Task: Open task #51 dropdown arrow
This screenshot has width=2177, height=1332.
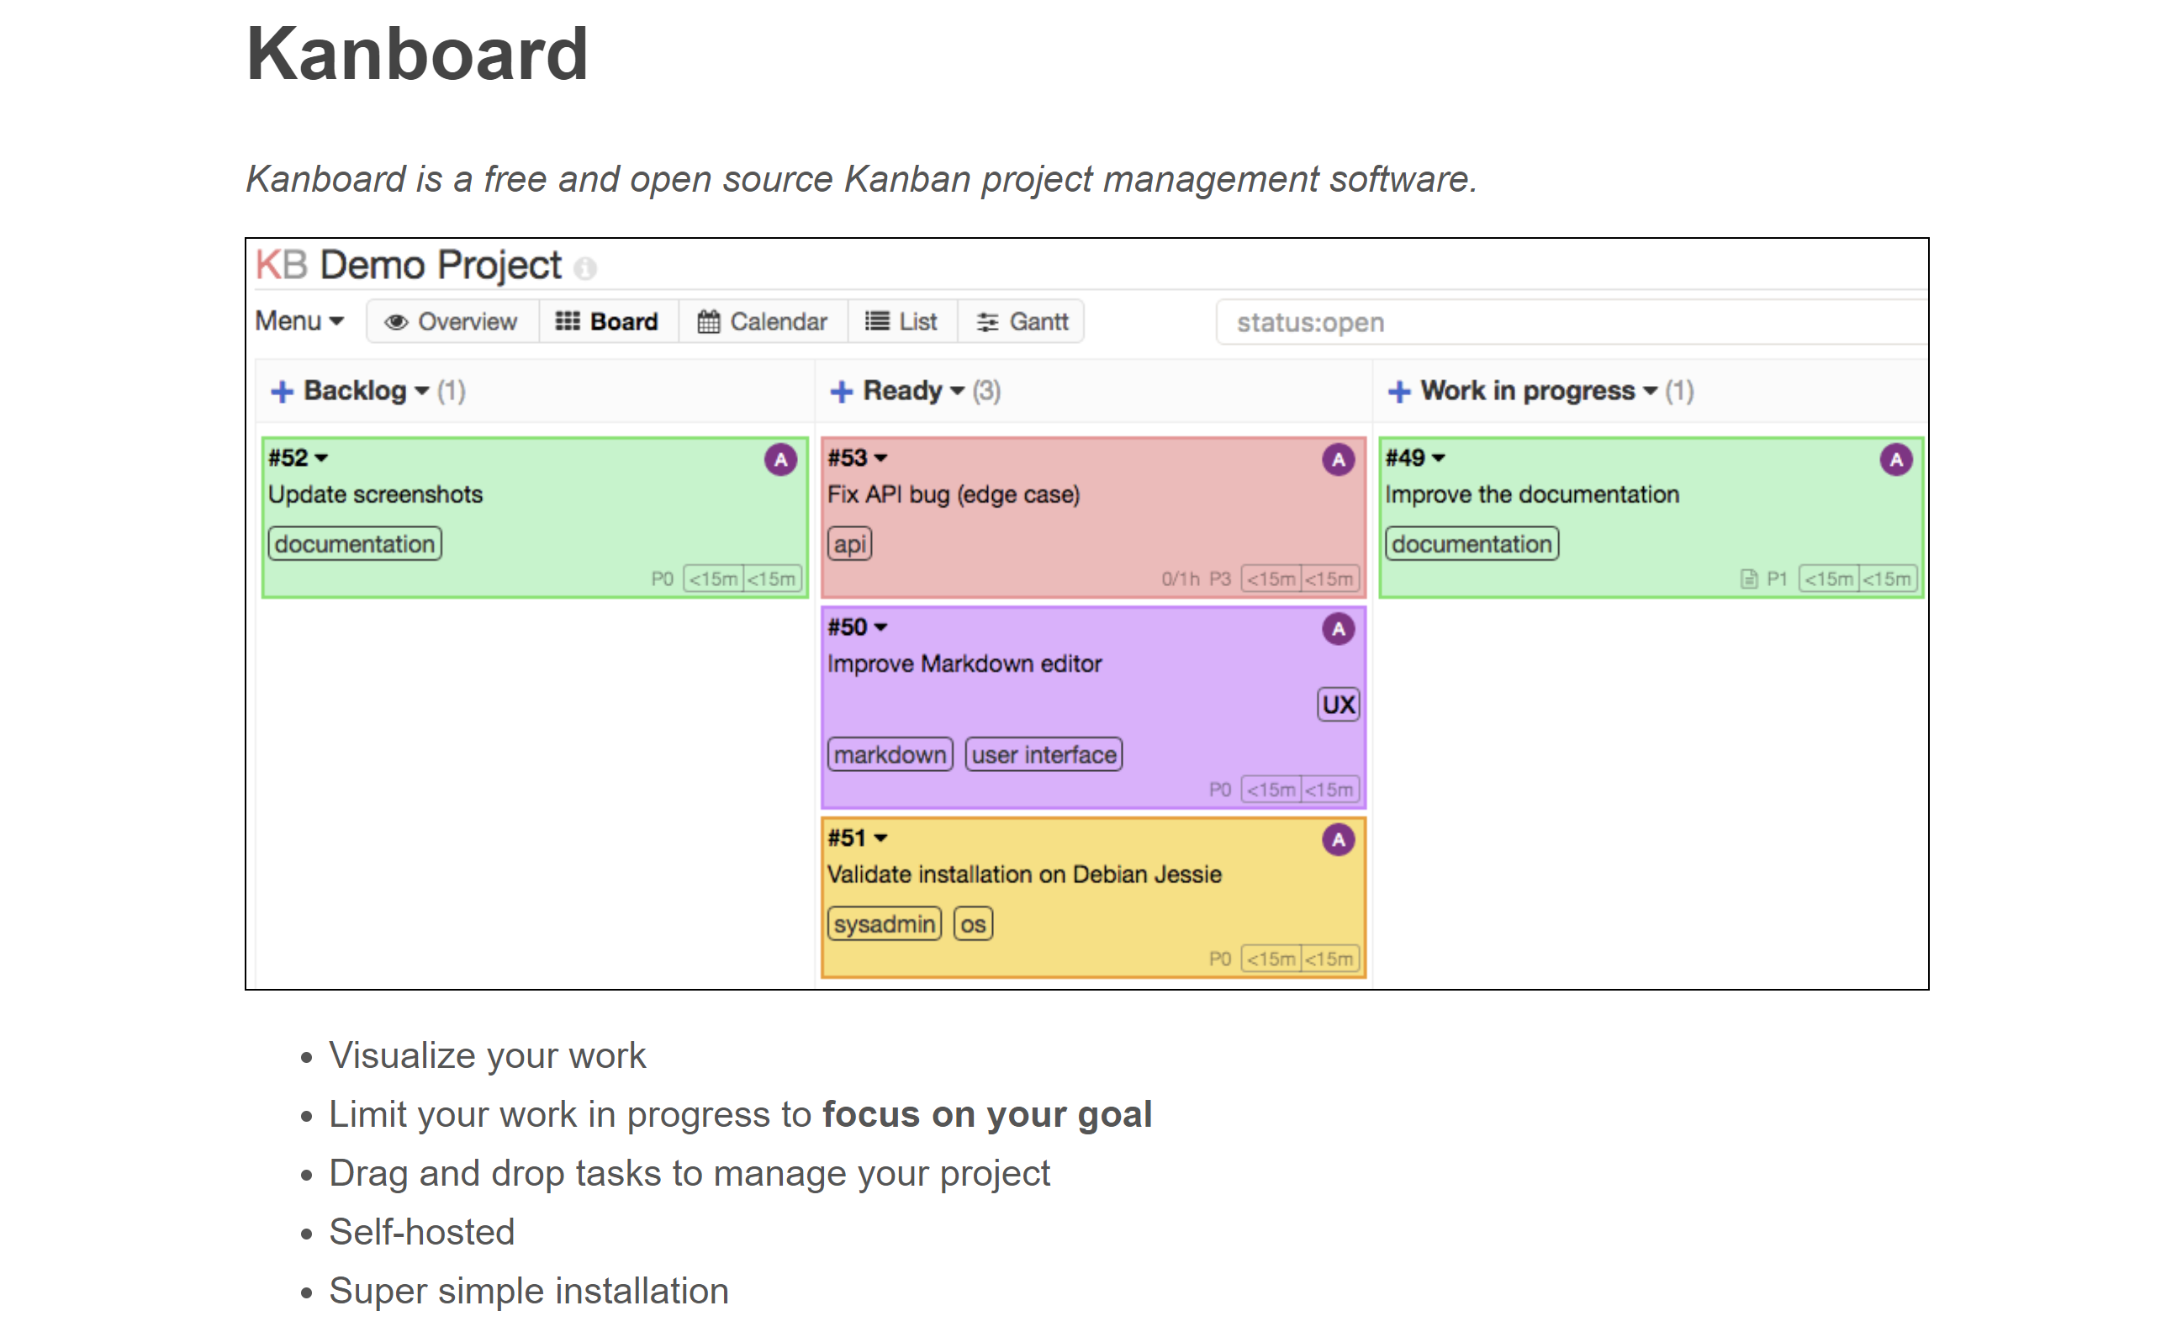Action: tap(880, 838)
